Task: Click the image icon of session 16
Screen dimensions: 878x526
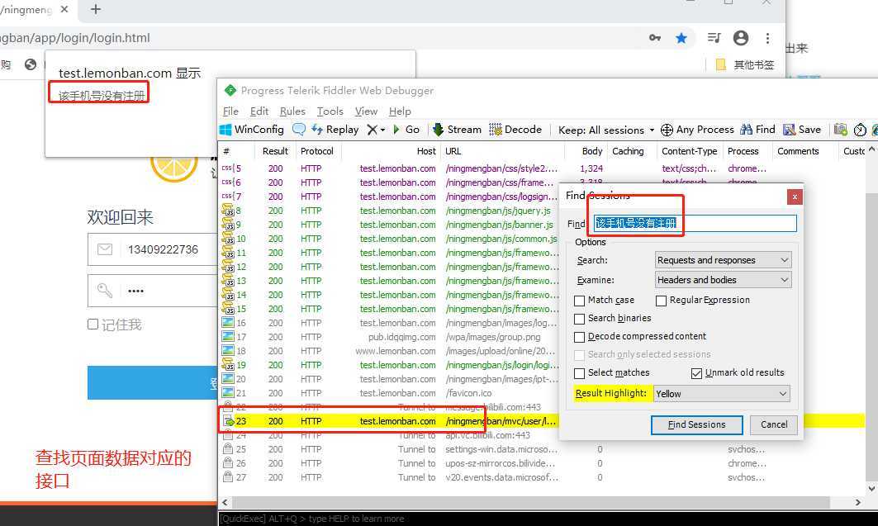Action: [x=227, y=323]
